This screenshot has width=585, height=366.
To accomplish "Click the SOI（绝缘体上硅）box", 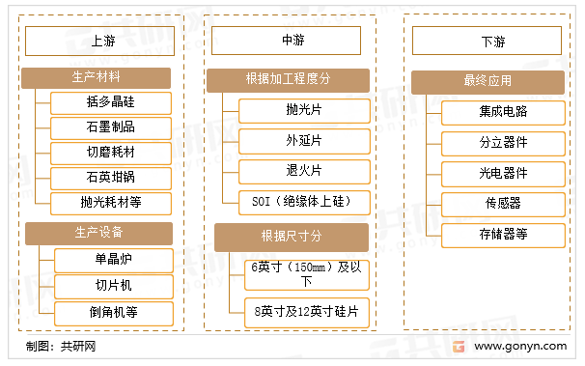I will click(x=304, y=203).
